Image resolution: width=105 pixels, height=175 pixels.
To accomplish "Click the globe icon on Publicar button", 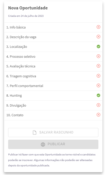I will [x=43, y=144].
